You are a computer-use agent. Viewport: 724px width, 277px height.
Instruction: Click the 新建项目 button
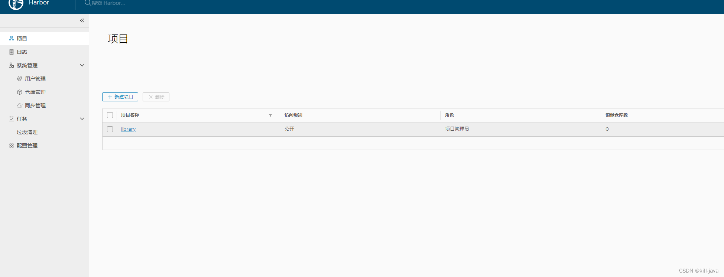pyautogui.click(x=120, y=97)
